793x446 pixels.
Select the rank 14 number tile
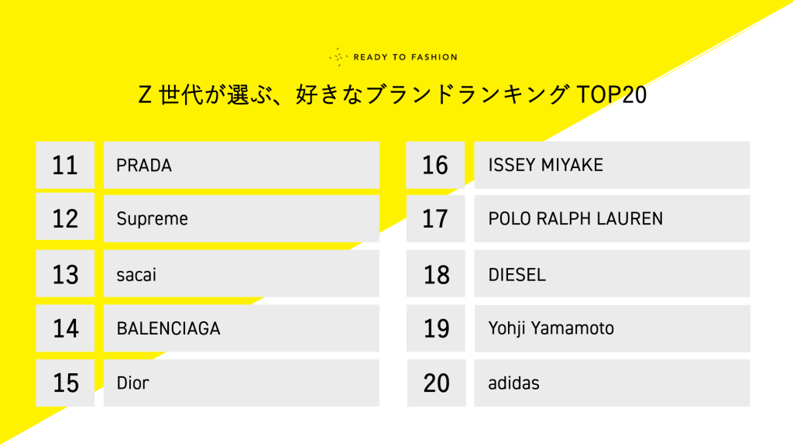click(x=65, y=328)
